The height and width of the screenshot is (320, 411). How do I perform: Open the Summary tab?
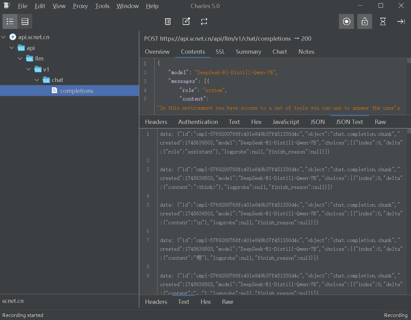[248, 52]
